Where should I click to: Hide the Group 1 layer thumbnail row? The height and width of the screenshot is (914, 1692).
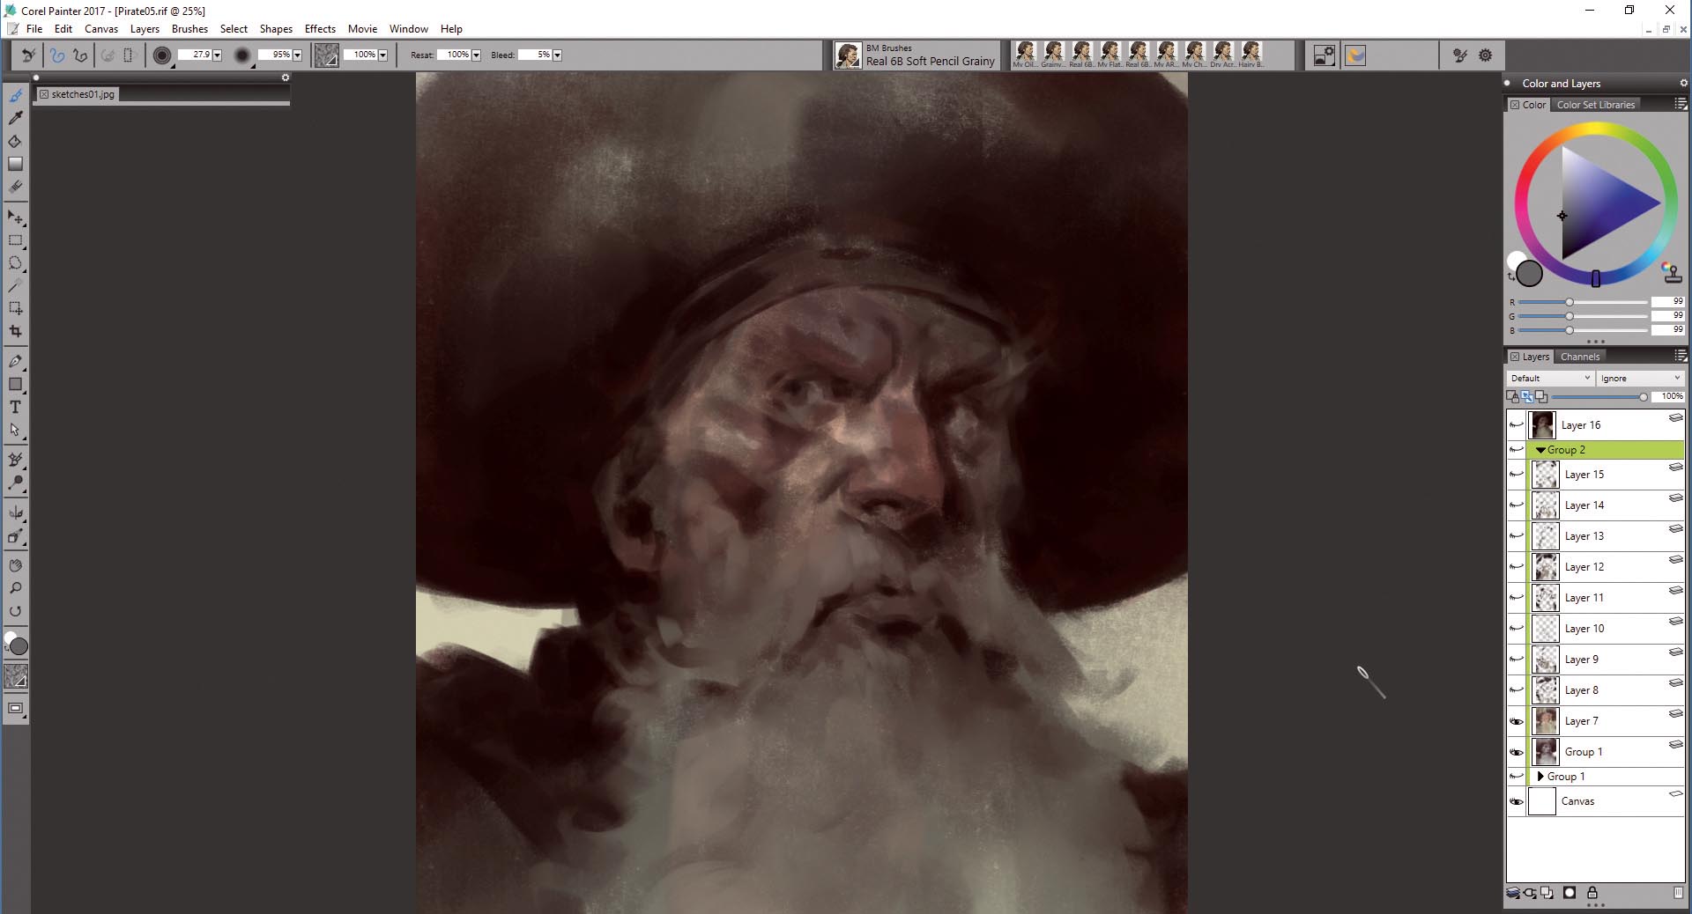tap(1516, 752)
